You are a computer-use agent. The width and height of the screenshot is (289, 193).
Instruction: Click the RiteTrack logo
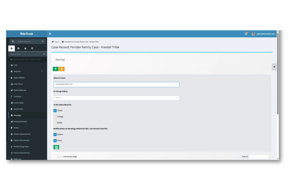tap(26, 34)
